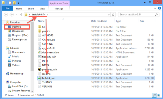Screen dimensions: 163x99
Task: Select the AUTHORS text file icon
Action: [40, 35]
